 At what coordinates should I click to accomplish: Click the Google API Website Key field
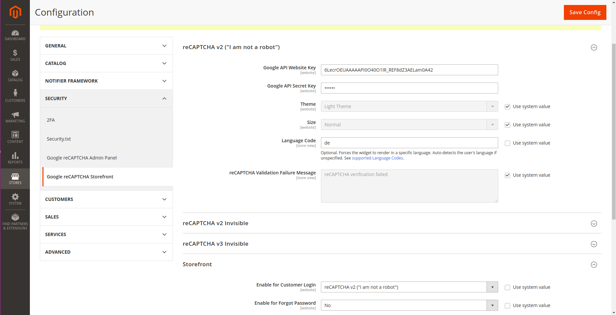pyautogui.click(x=409, y=70)
